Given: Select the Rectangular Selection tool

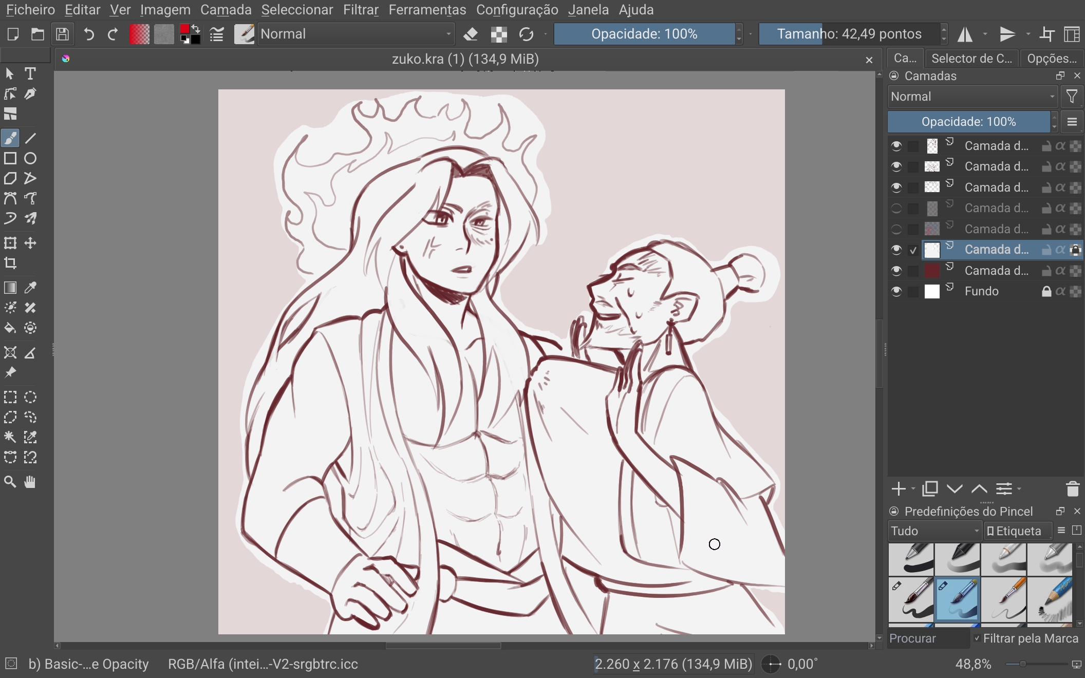Looking at the screenshot, I should point(10,397).
